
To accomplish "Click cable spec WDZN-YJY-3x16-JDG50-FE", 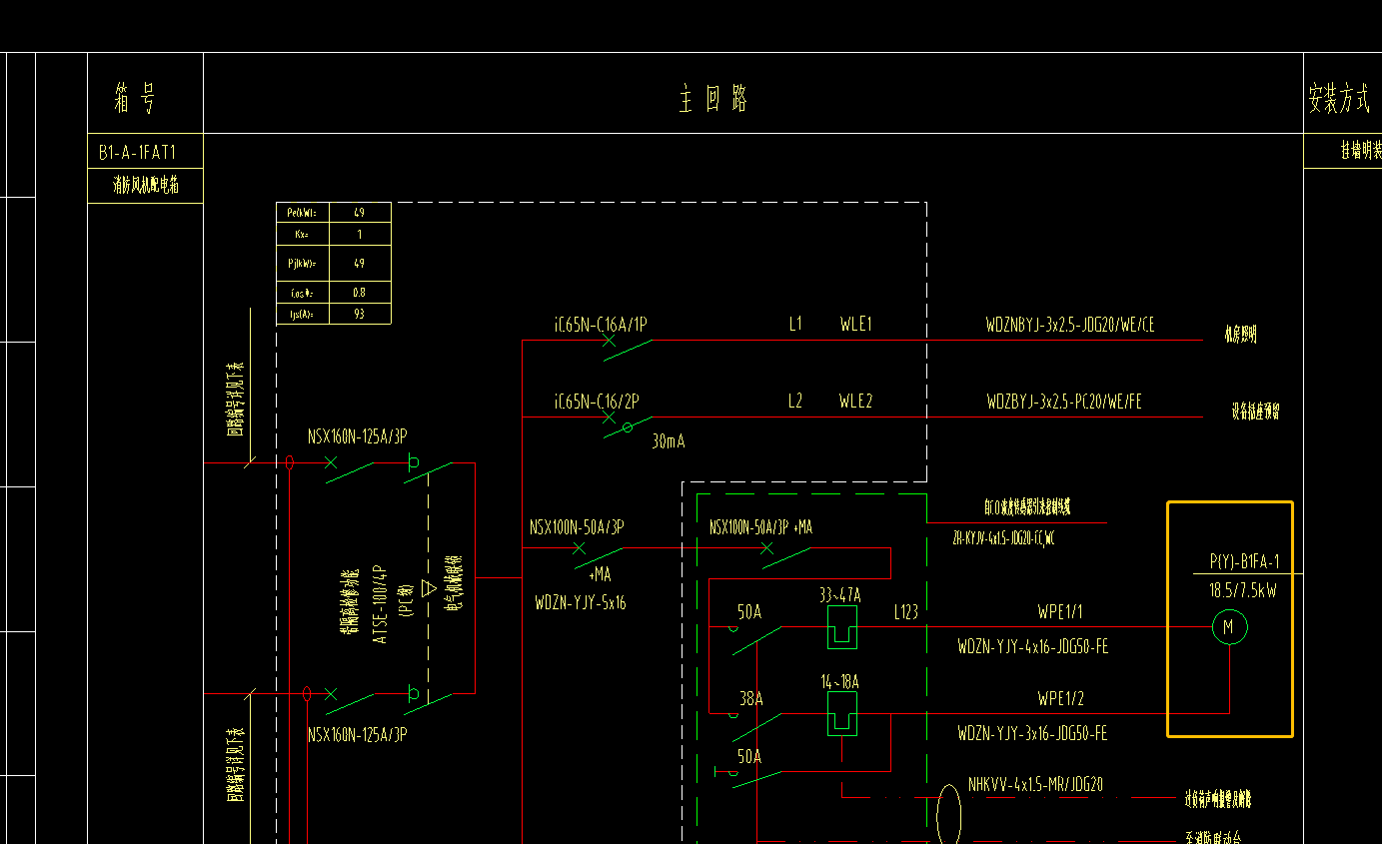I will pos(1033,734).
